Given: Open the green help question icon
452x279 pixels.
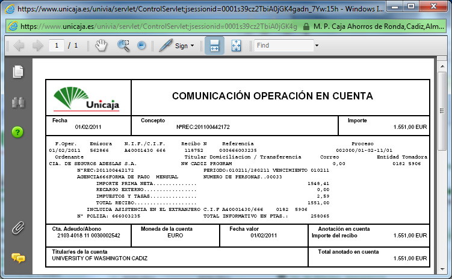Looking at the screenshot, I should point(17,132).
